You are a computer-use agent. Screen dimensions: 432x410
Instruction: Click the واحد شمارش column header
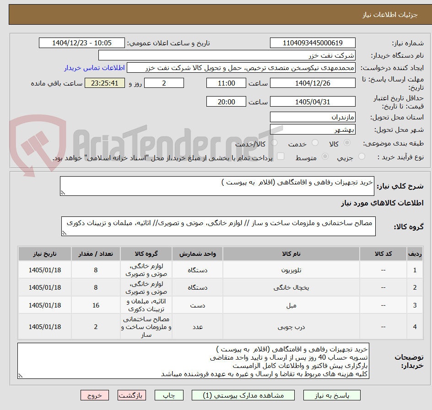click(x=198, y=254)
